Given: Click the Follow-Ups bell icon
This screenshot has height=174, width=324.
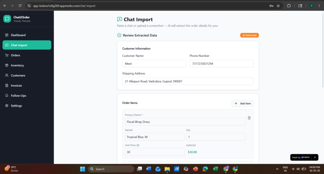Looking at the screenshot, I should tap(7, 95).
